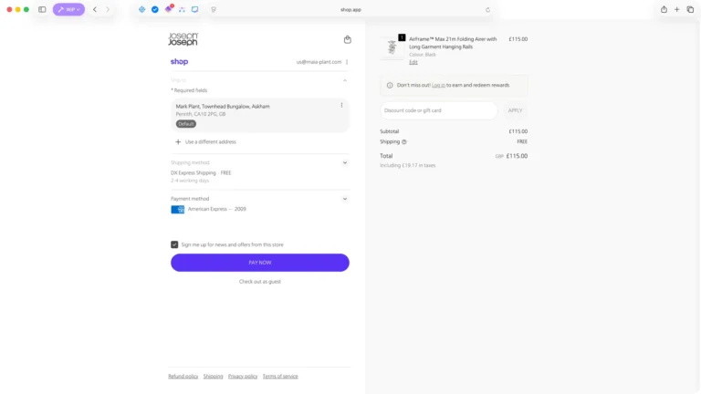Click the PAY NOW button
This screenshot has width=701, height=394.
pyautogui.click(x=260, y=263)
